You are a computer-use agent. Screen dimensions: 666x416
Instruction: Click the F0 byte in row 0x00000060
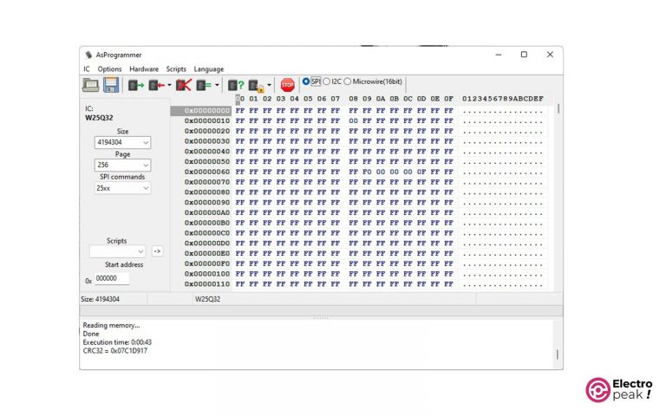point(367,172)
